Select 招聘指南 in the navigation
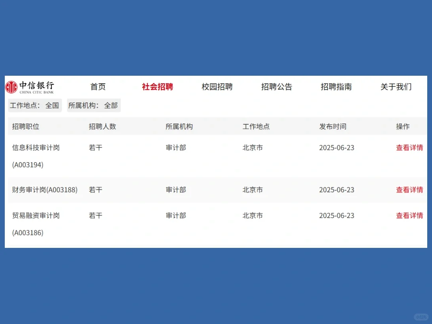 click(x=336, y=87)
